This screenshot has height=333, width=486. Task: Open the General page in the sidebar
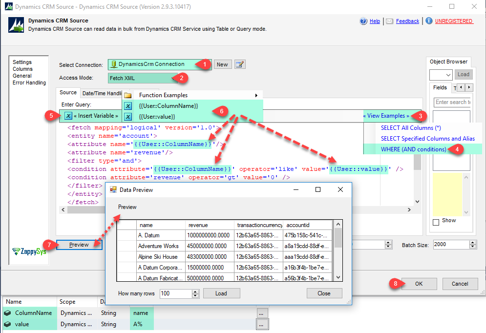click(22, 76)
